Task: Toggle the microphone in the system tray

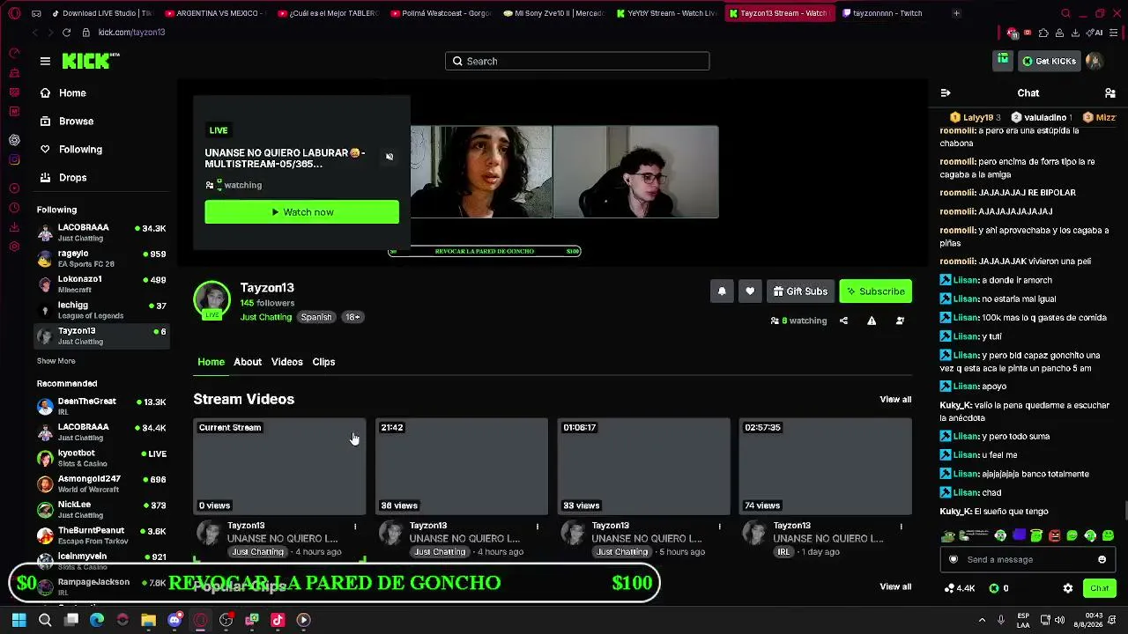Action: pos(1000,620)
